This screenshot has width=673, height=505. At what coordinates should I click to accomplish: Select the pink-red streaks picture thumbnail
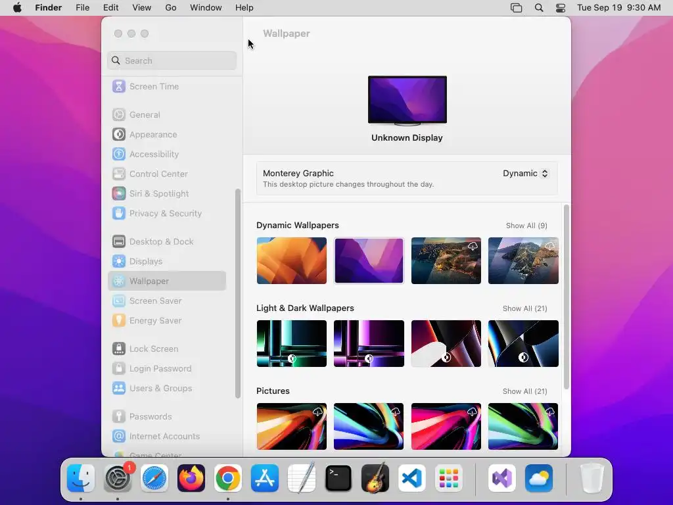coord(446,426)
